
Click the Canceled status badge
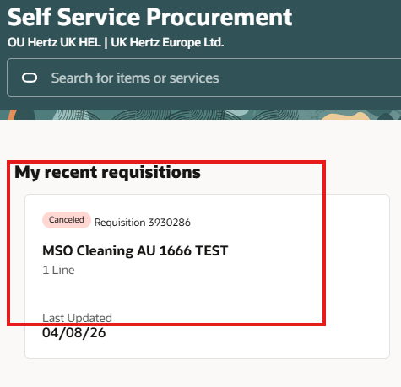[x=67, y=220]
